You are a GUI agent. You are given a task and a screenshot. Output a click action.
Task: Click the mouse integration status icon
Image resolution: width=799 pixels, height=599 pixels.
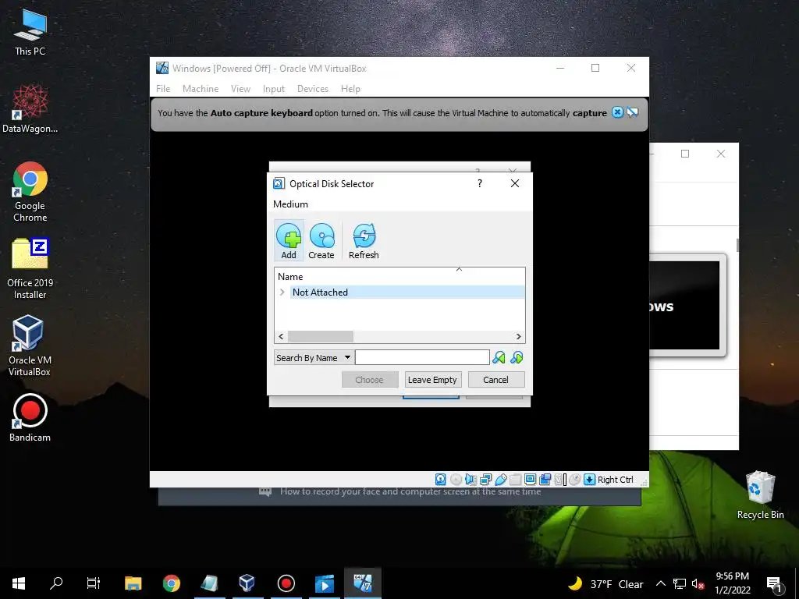point(575,480)
